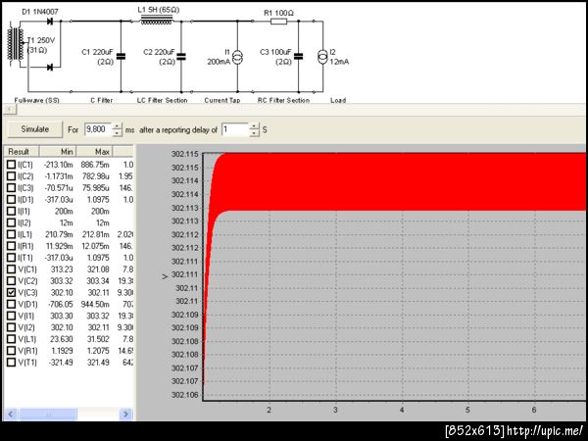Select the L1 5H inductor symbol

(x=157, y=20)
